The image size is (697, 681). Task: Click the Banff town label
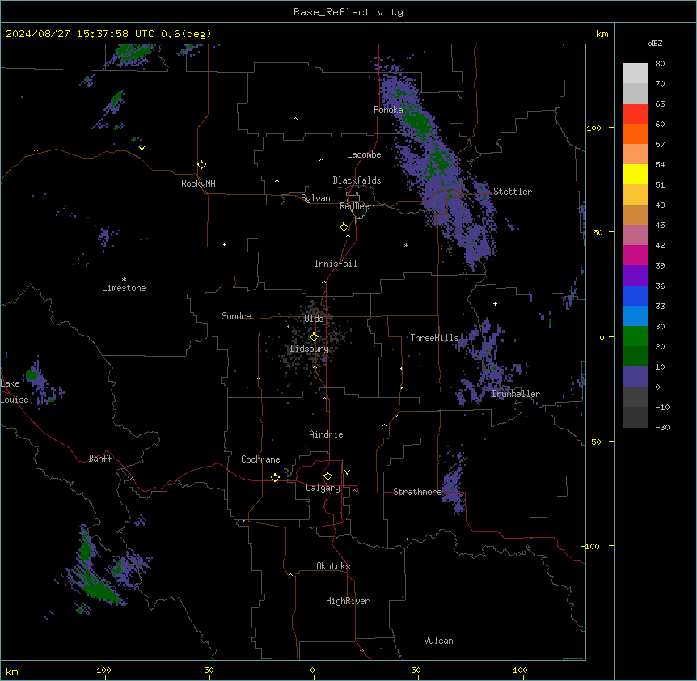pyautogui.click(x=100, y=459)
